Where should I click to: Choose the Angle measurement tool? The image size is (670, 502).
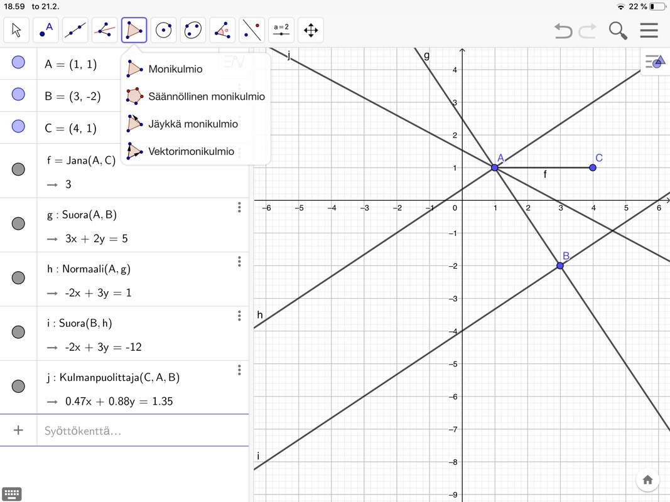tap(223, 30)
